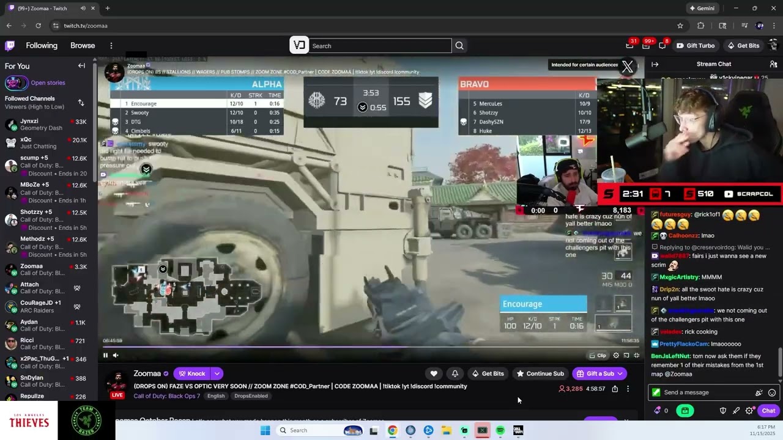Viewport: 783px width, 440px height.
Task: Collapse the For You sidebar
Action: coord(81,66)
